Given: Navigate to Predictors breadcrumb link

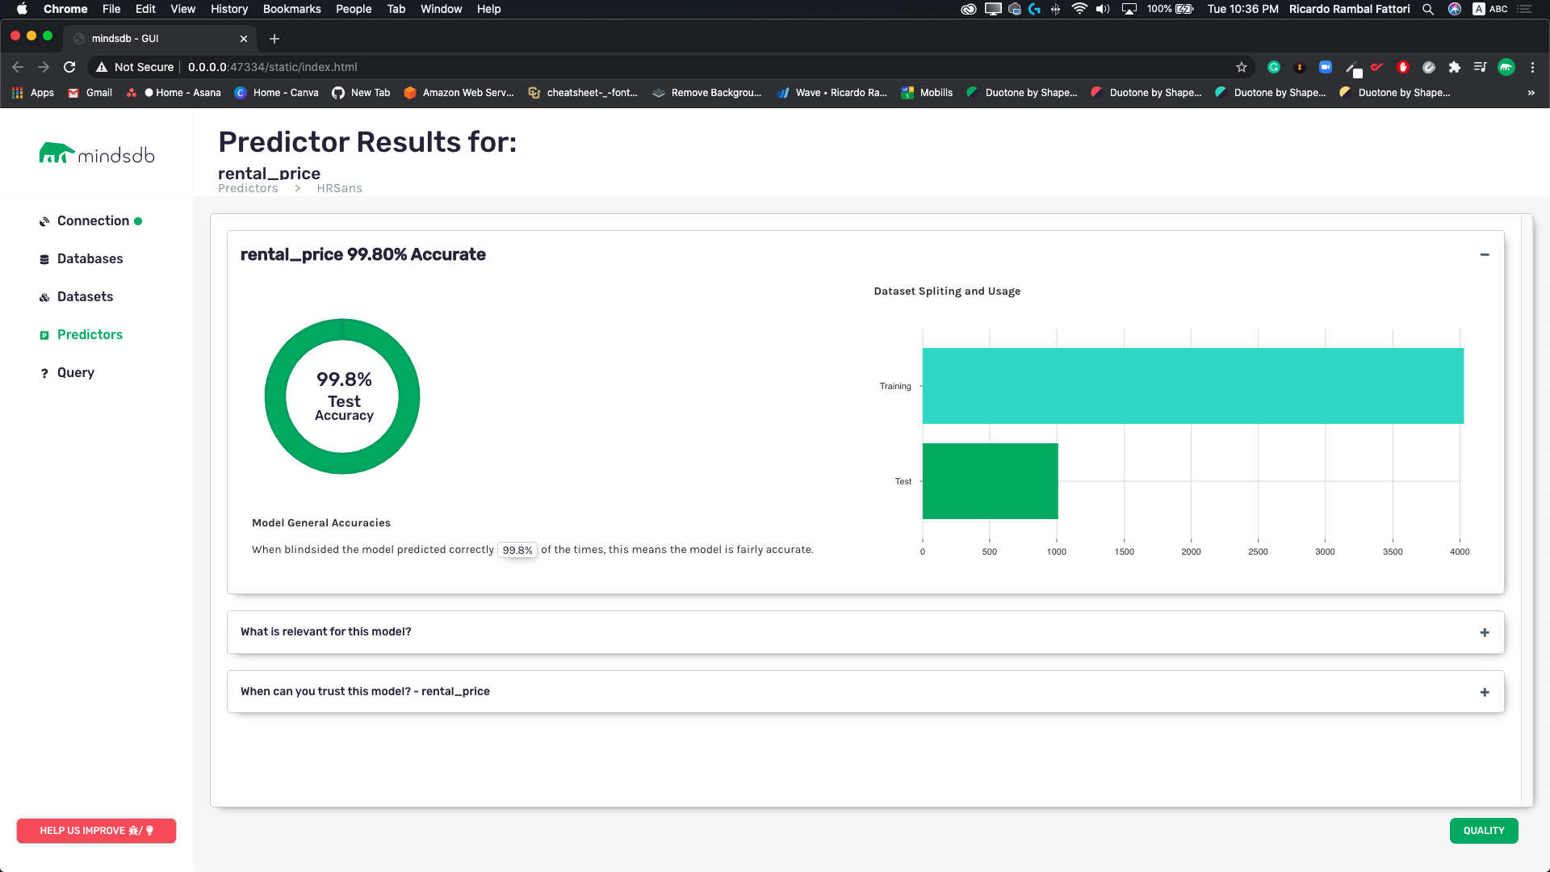Looking at the screenshot, I should [248, 188].
